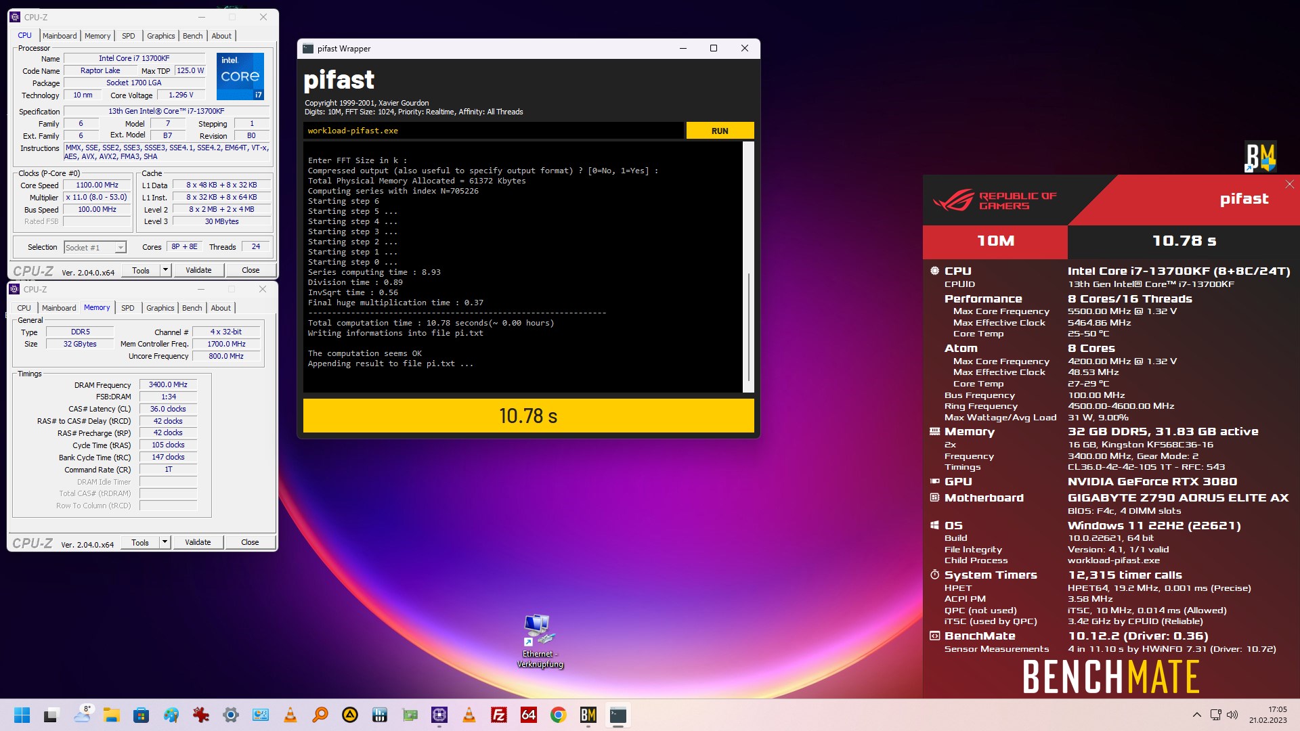Open About tab in top CPU-Z window
Image resolution: width=1300 pixels, height=731 pixels.
point(221,36)
